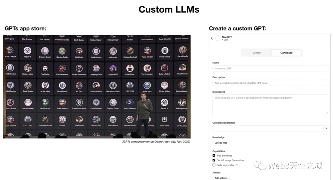Click the 'on this day' GPT icon
Image resolution: width=333 pixels, height=180 pixels.
pyautogui.click(x=113, y=51)
